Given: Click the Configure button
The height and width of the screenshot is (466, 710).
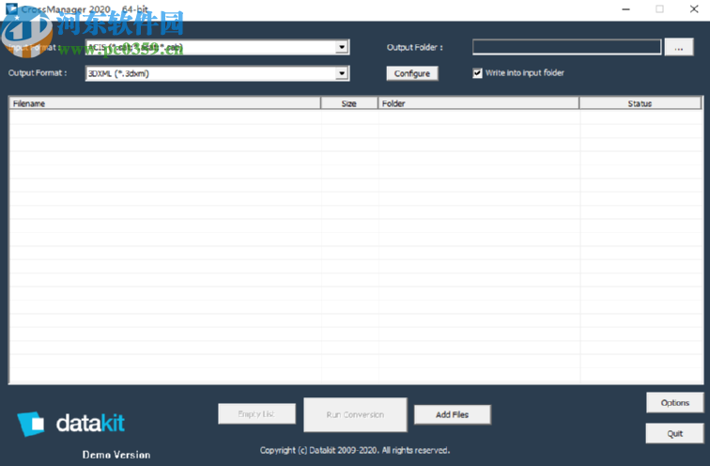Looking at the screenshot, I should tap(412, 73).
